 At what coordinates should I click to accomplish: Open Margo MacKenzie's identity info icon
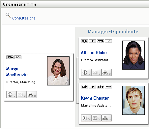click(x=11, y=94)
